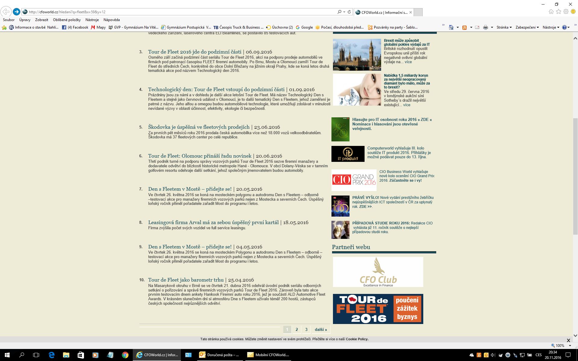Click the CIO Grand Prix 2016 image

354,180
